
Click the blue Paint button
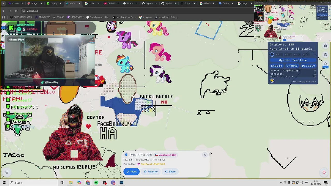pos(131,172)
